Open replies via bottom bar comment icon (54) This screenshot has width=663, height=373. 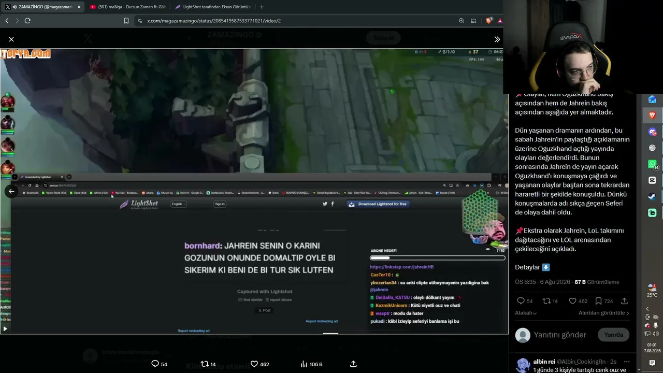pos(159,364)
